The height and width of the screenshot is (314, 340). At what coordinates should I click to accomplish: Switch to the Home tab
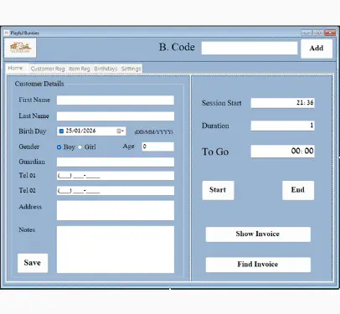point(15,68)
